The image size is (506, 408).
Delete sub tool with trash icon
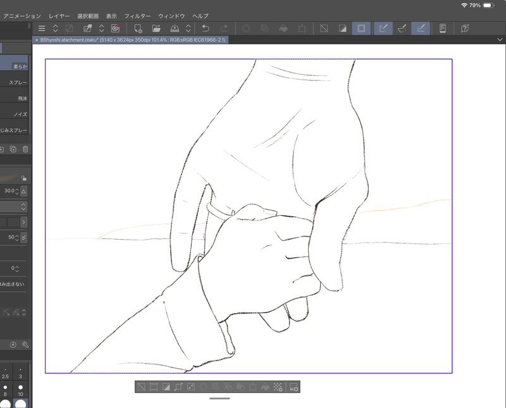pos(25,149)
